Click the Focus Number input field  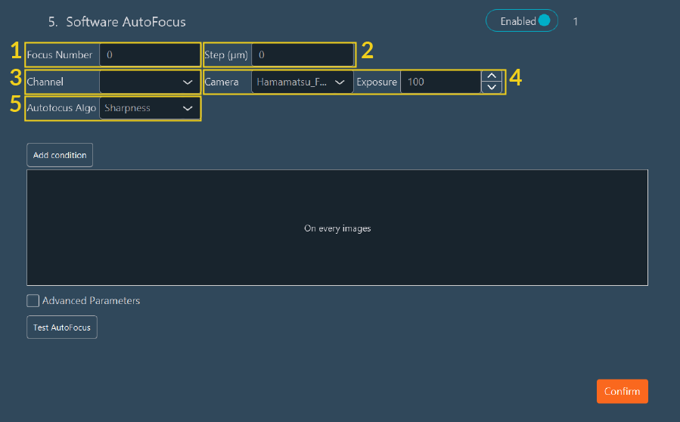(149, 55)
